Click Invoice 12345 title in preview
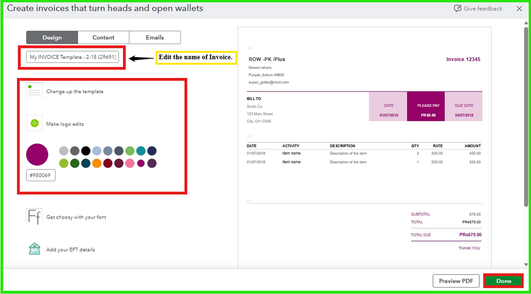The width and height of the screenshot is (531, 294). click(463, 59)
